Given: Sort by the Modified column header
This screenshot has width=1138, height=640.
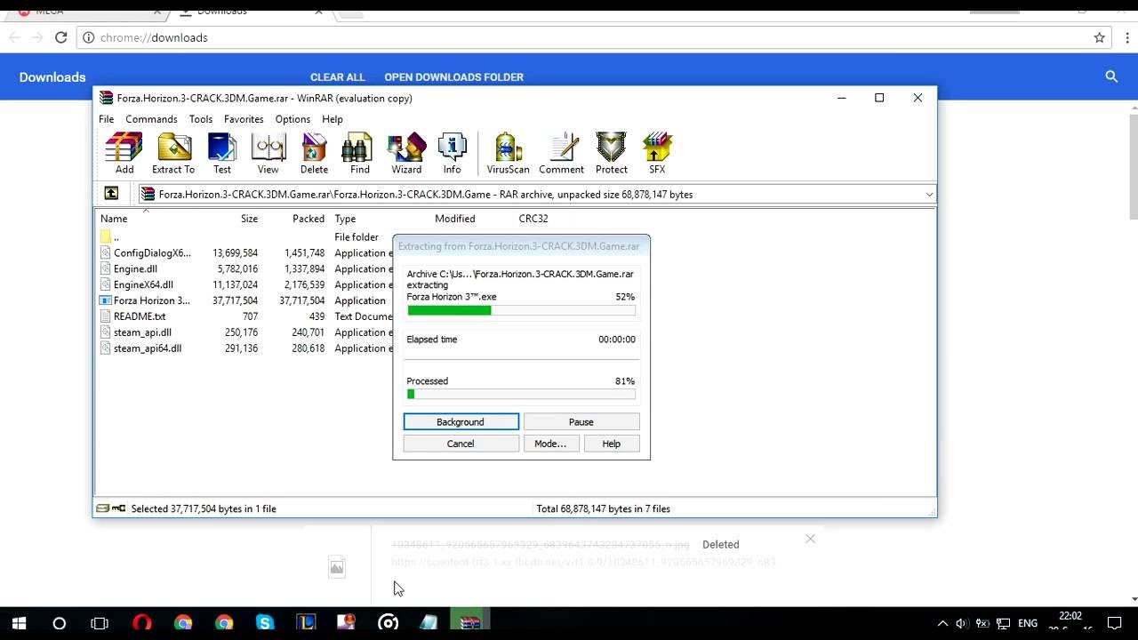Looking at the screenshot, I should pyautogui.click(x=455, y=219).
